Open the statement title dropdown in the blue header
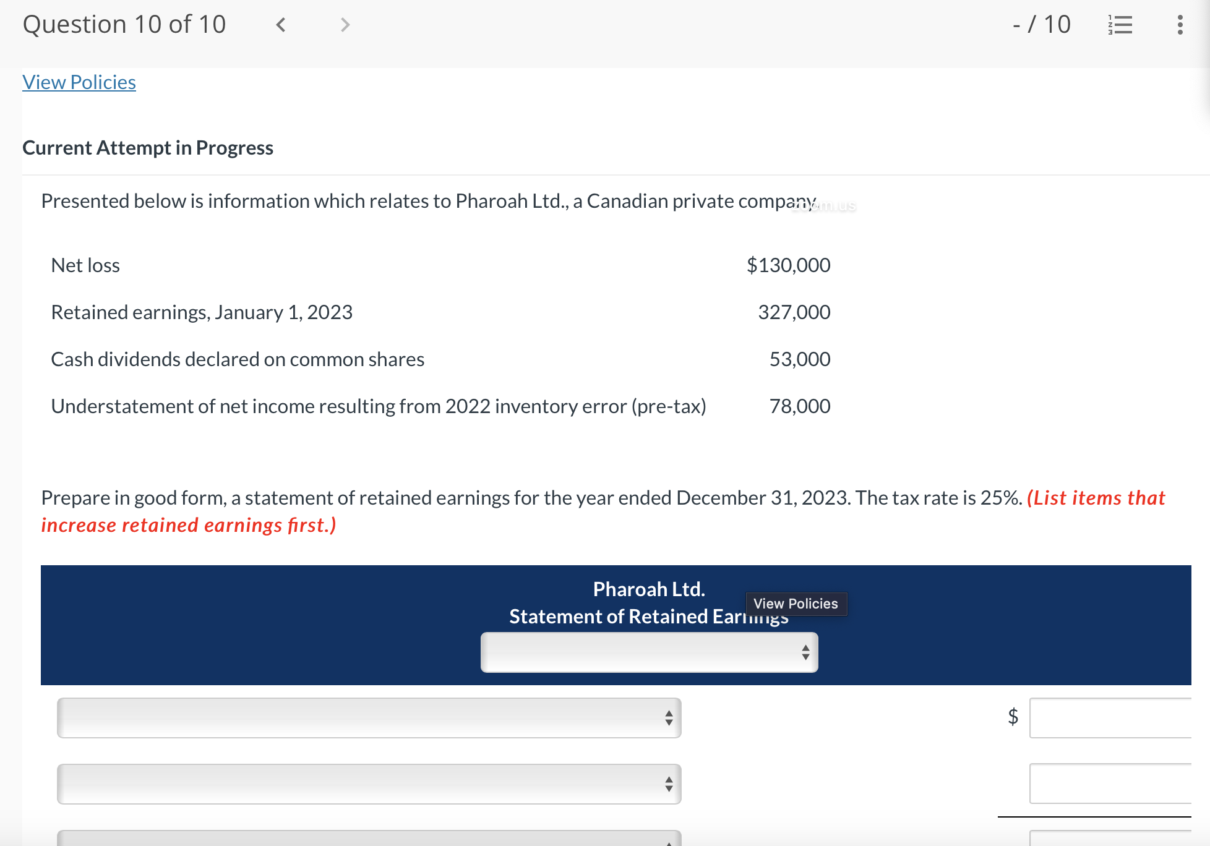 click(650, 652)
